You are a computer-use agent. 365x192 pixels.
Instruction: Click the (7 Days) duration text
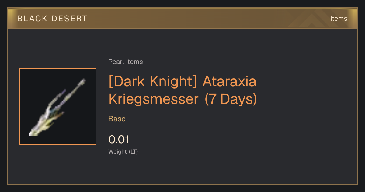(231, 100)
